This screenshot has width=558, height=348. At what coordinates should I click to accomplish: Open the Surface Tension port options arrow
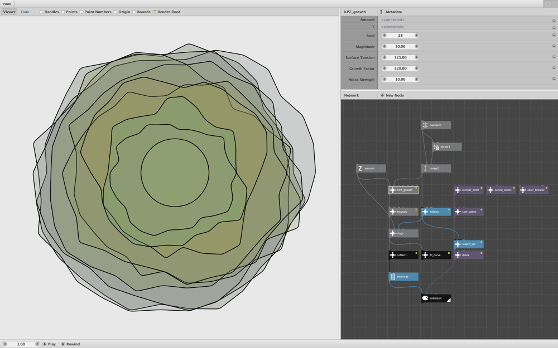pyautogui.click(x=554, y=57)
